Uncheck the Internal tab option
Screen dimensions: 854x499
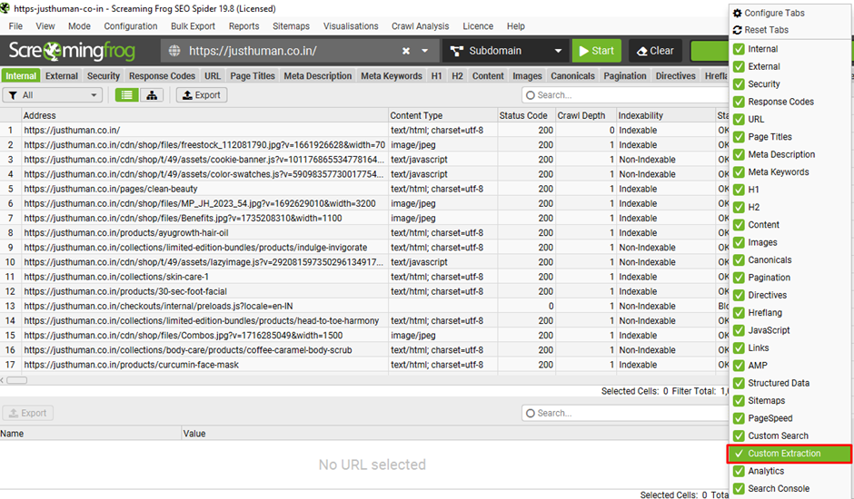(740, 49)
